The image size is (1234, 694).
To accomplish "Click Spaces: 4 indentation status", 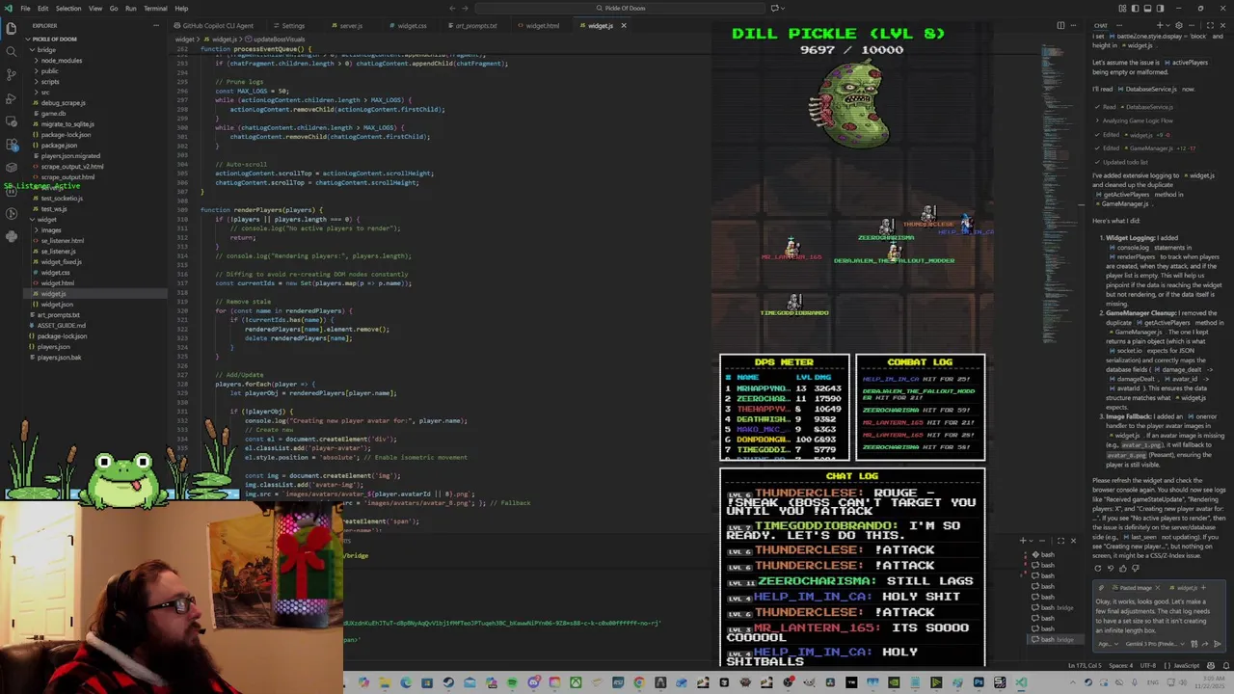I will tap(1121, 665).
